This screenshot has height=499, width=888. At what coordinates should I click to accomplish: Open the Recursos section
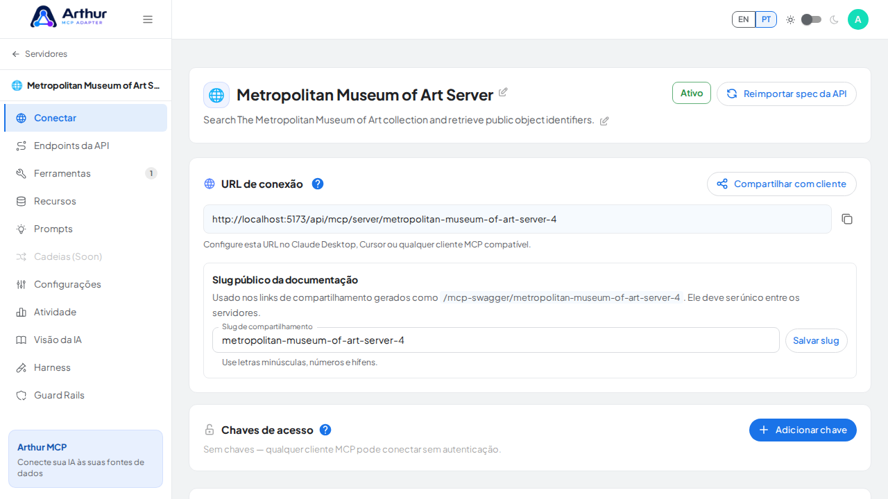pos(85,201)
